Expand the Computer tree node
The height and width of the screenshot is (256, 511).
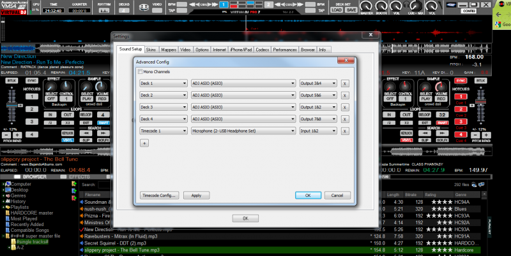[4, 184]
